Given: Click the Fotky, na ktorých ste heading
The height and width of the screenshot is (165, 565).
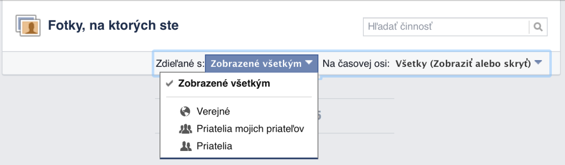Looking at the screenshot, I should click(x=113, y=26).
